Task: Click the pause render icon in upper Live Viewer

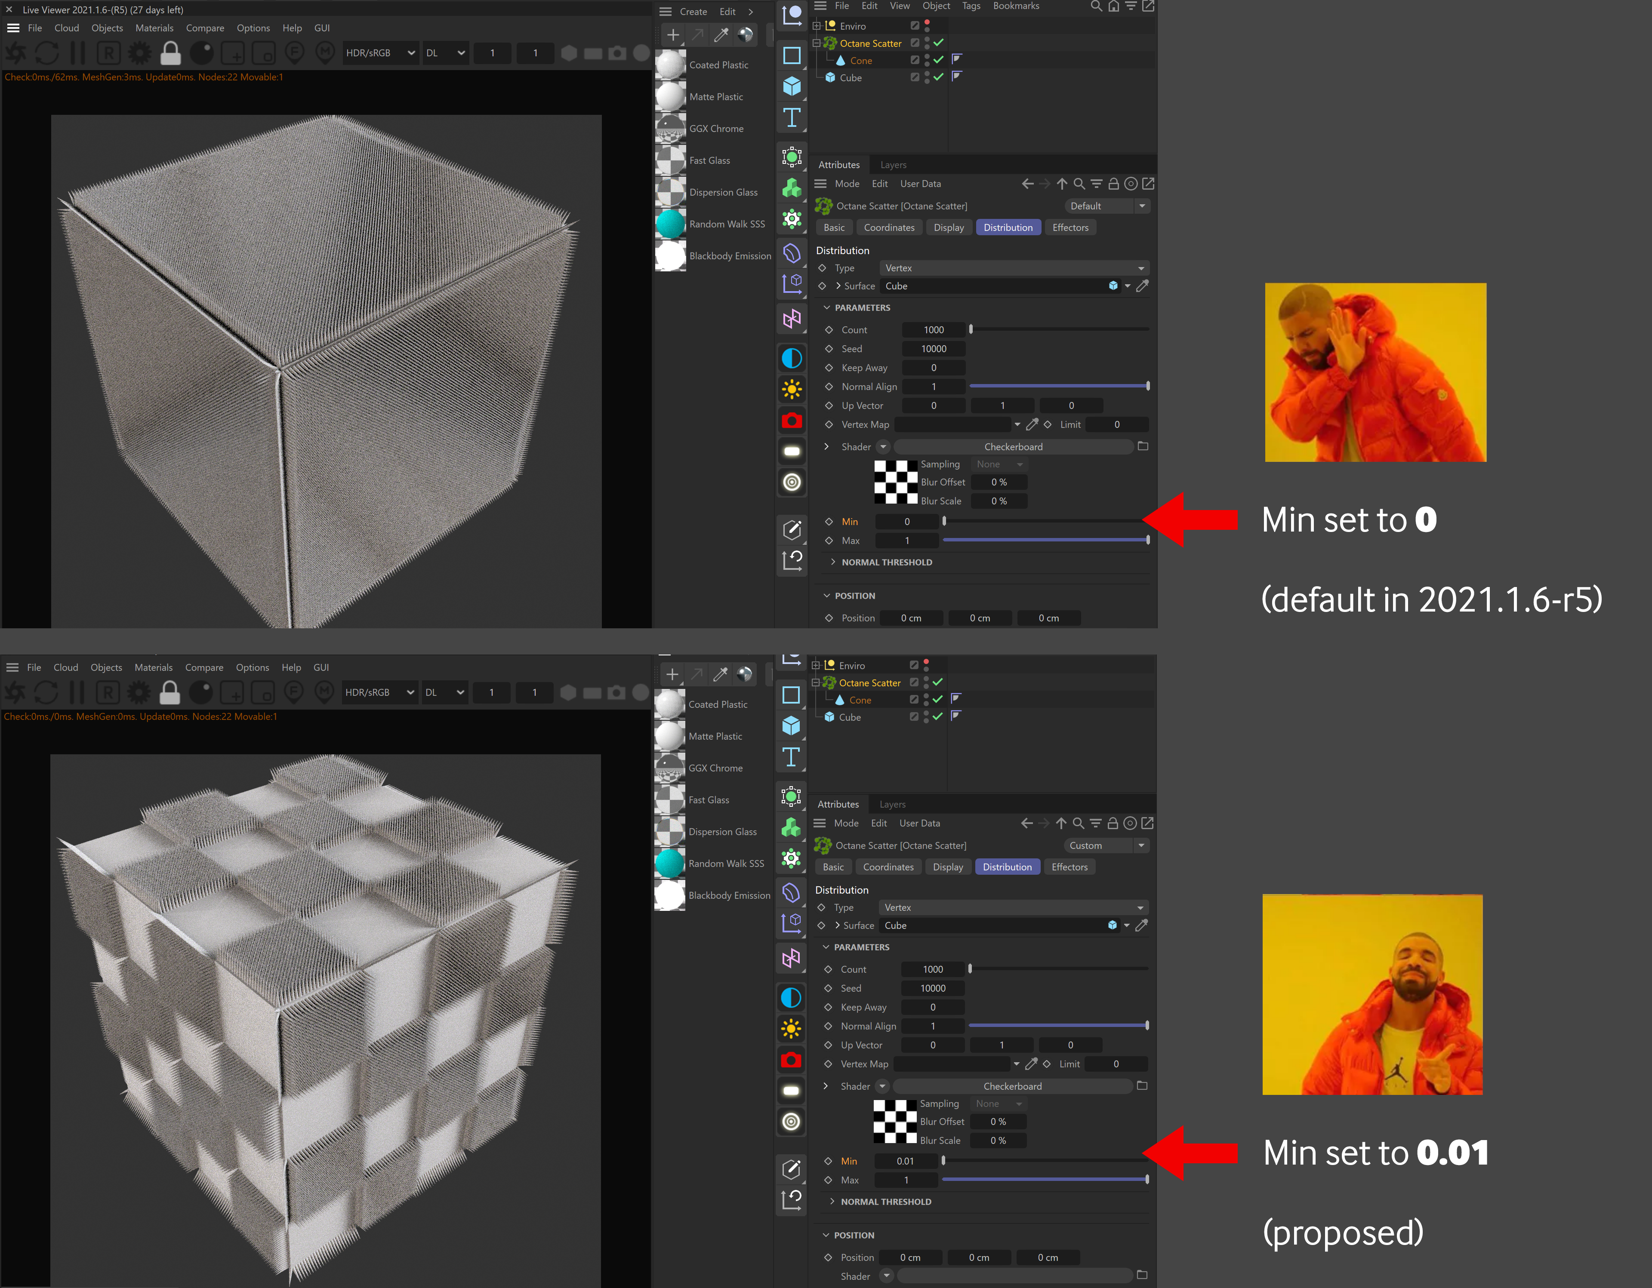Action: (x=78, y=53)
